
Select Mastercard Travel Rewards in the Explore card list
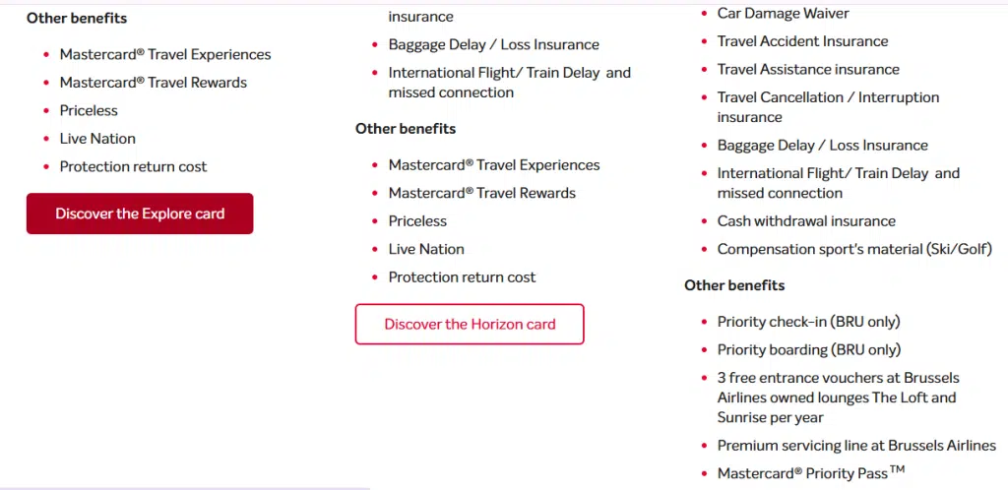(x=154, y=83)
